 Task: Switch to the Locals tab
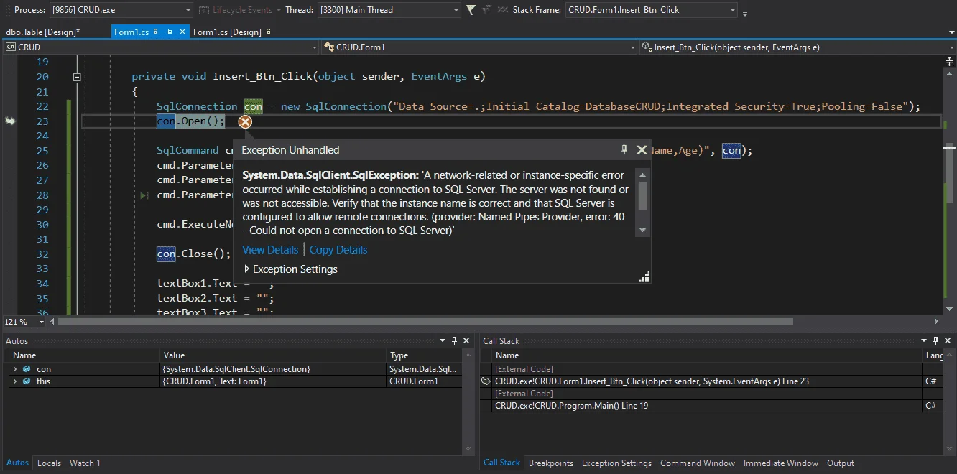[49, 463]
